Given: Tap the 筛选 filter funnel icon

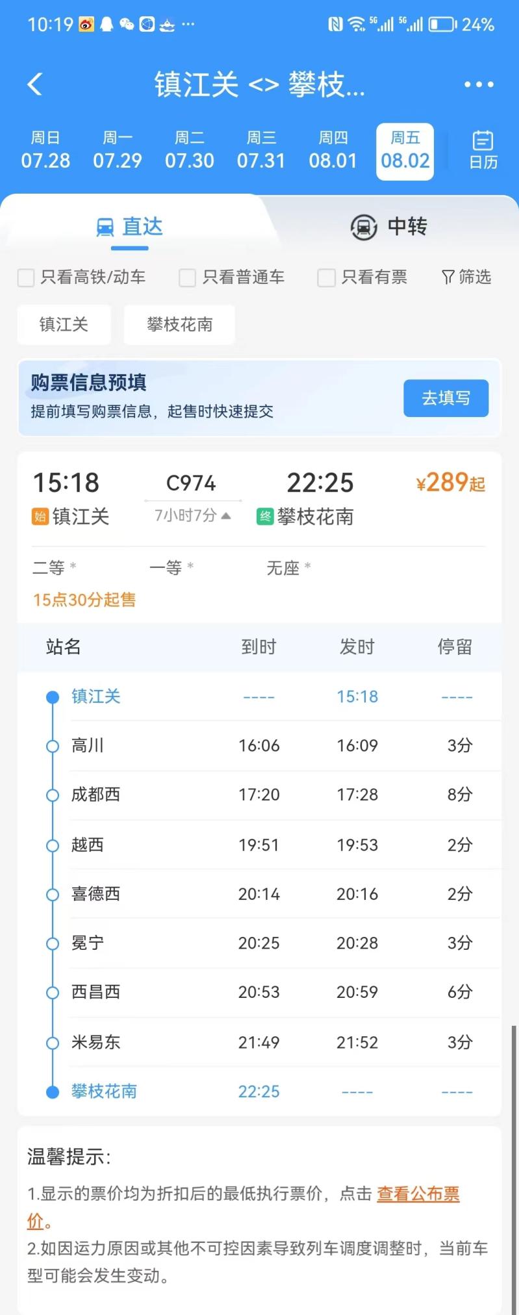Looking at the screenshot, I should coord(448,277).
